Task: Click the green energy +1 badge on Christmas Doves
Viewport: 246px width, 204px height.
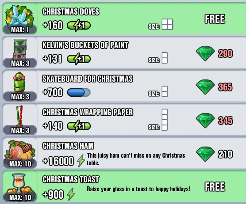Action: (79, 25)
